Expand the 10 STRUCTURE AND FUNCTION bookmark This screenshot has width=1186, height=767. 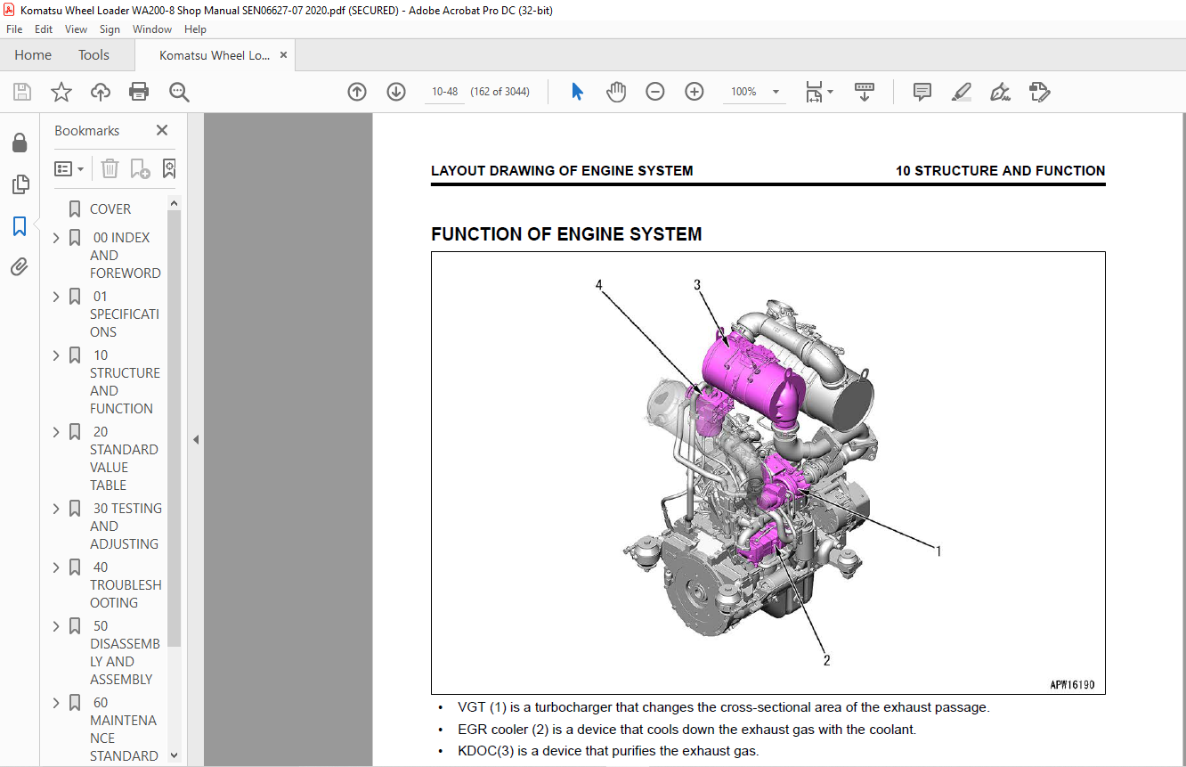click(56, 355)
